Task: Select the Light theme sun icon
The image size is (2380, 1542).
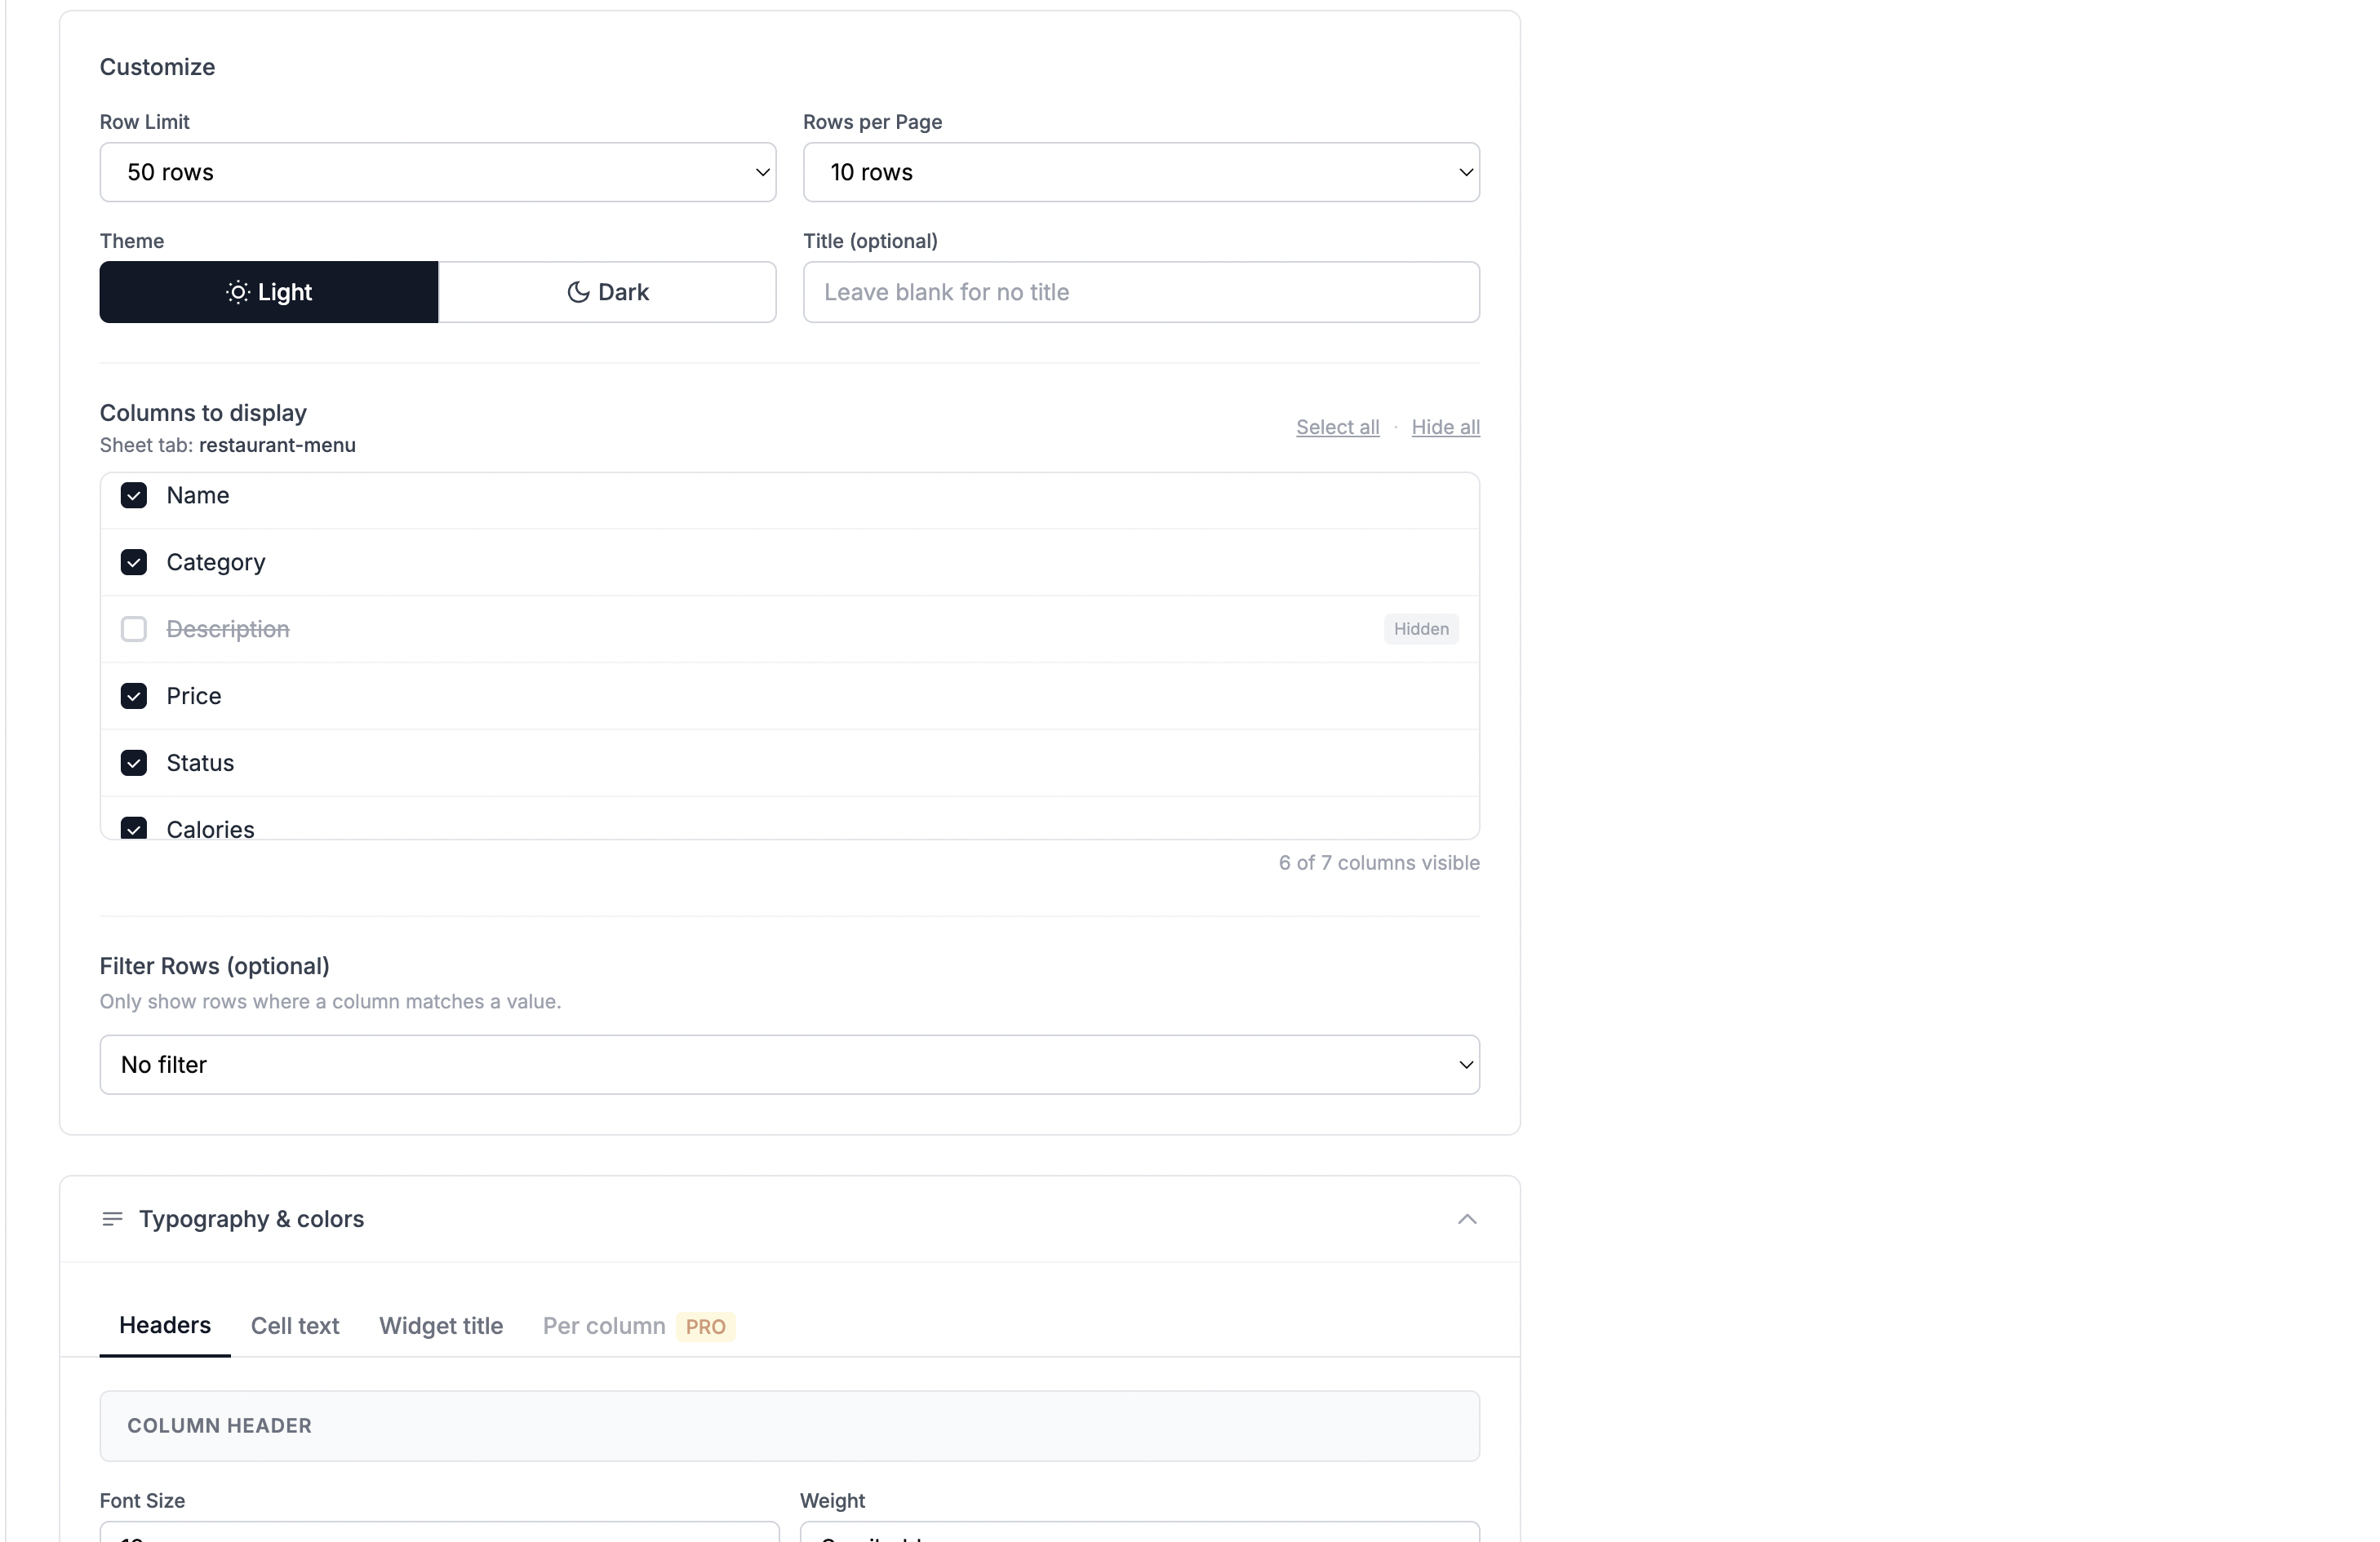Action: [237, 292]
